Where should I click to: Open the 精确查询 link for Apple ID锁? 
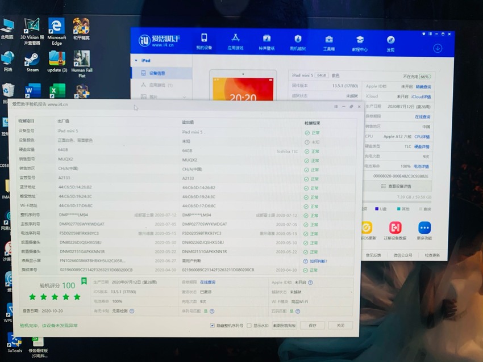tap(423, 87)
